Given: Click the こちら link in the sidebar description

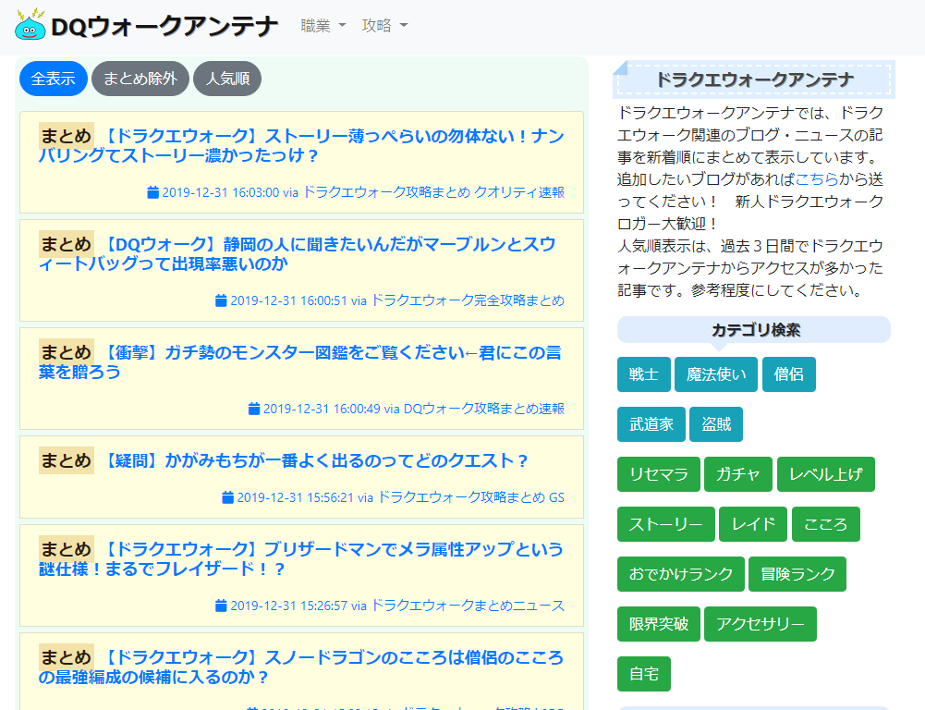Looking at the screenshot, I should [x=817, y=179].
